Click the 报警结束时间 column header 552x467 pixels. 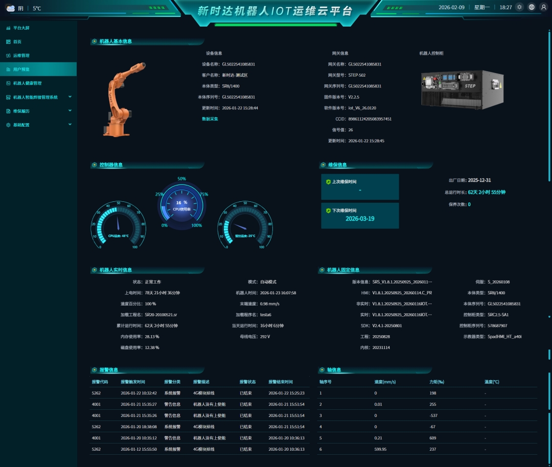[x=281, y=382]
